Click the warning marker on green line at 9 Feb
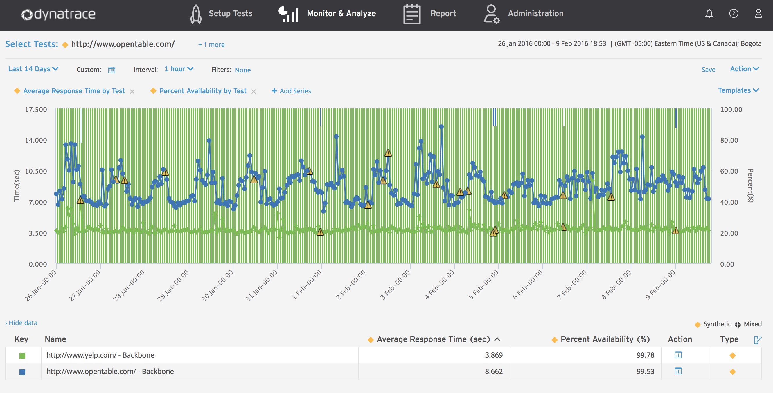 (x=675, y=231)
